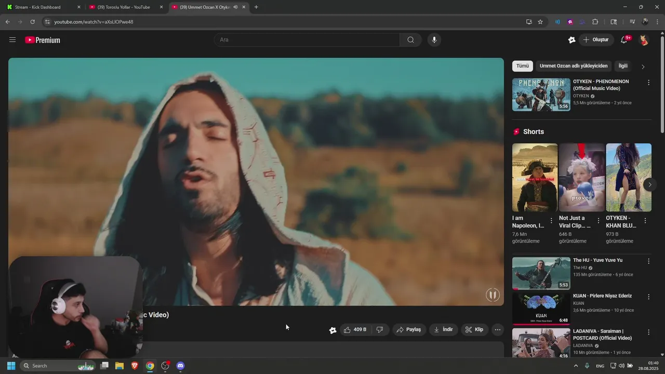Go back in browser history
This screenshot has height=374, width=665.
tap(7, 22)
